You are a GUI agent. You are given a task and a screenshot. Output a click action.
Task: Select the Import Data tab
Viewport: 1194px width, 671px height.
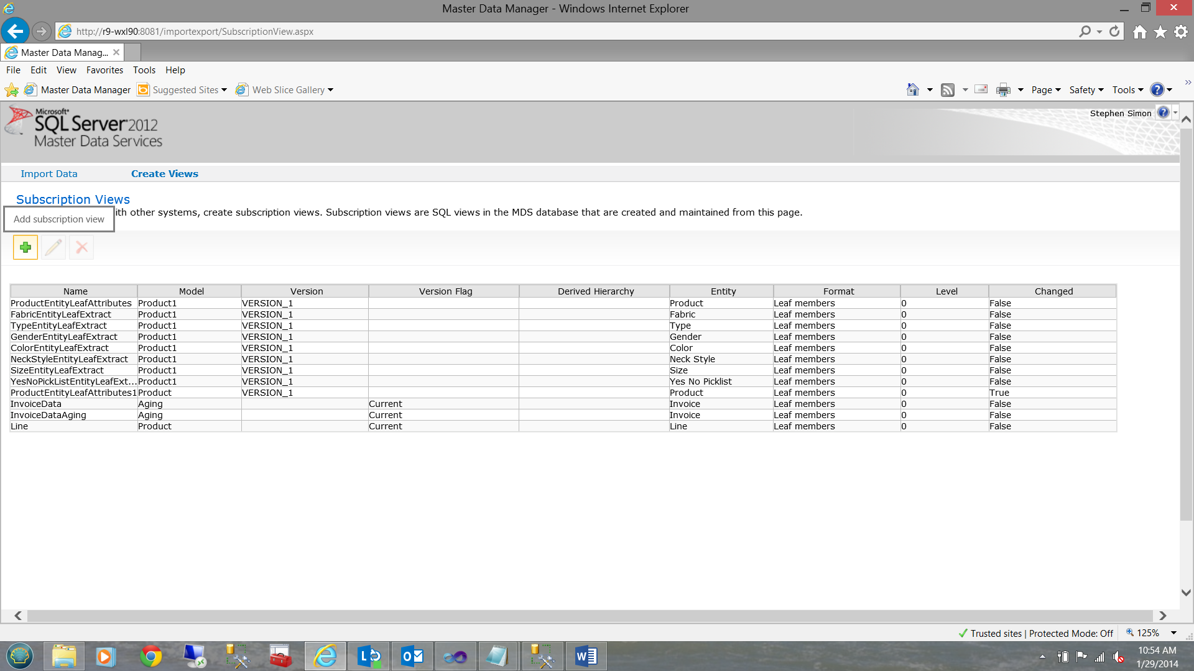tap(49, 173)
